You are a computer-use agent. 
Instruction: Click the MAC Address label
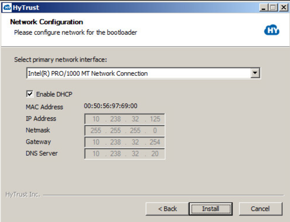(x=45, y=107)
